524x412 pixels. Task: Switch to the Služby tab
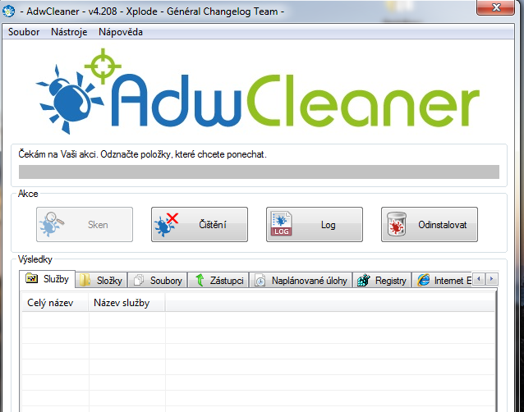click(47, 279)
